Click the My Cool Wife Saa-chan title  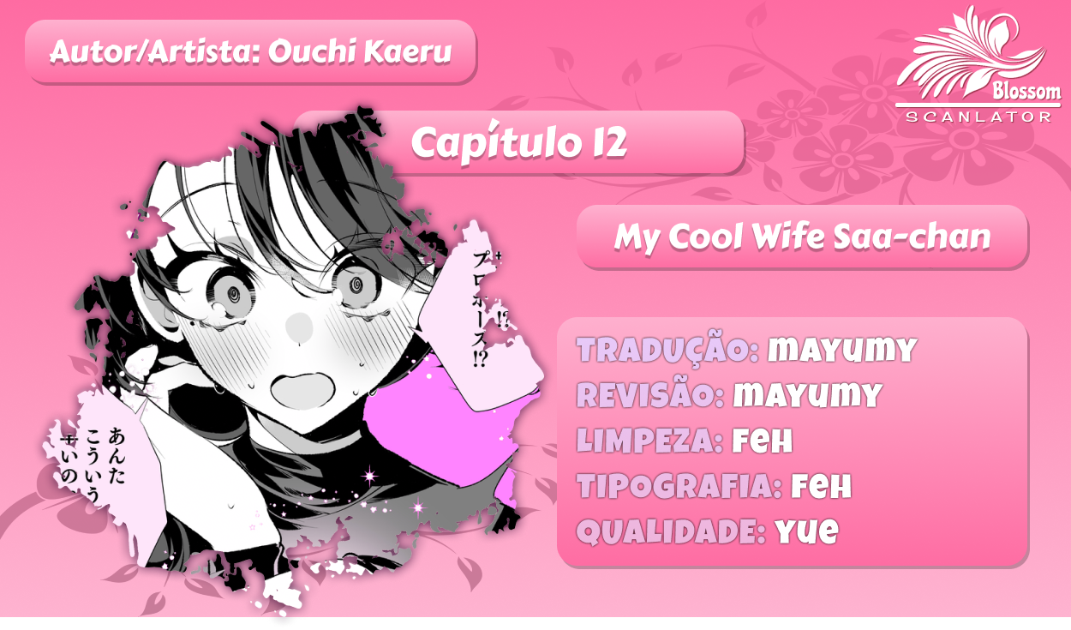click(x=802, y=237)
